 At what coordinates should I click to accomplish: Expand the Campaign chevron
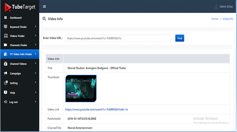coord(36,73)
